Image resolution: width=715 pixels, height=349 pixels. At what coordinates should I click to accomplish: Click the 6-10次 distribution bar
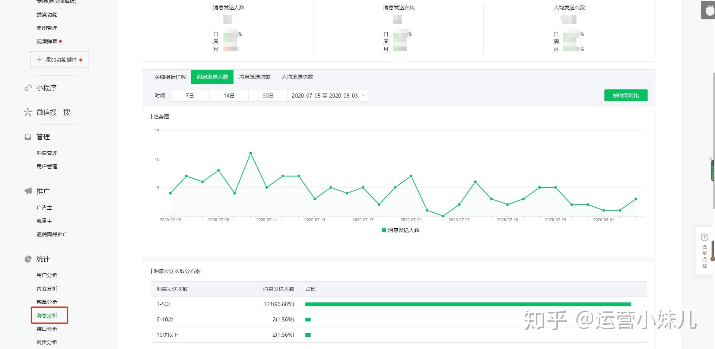pyautogui.click(x=308, y=320)
